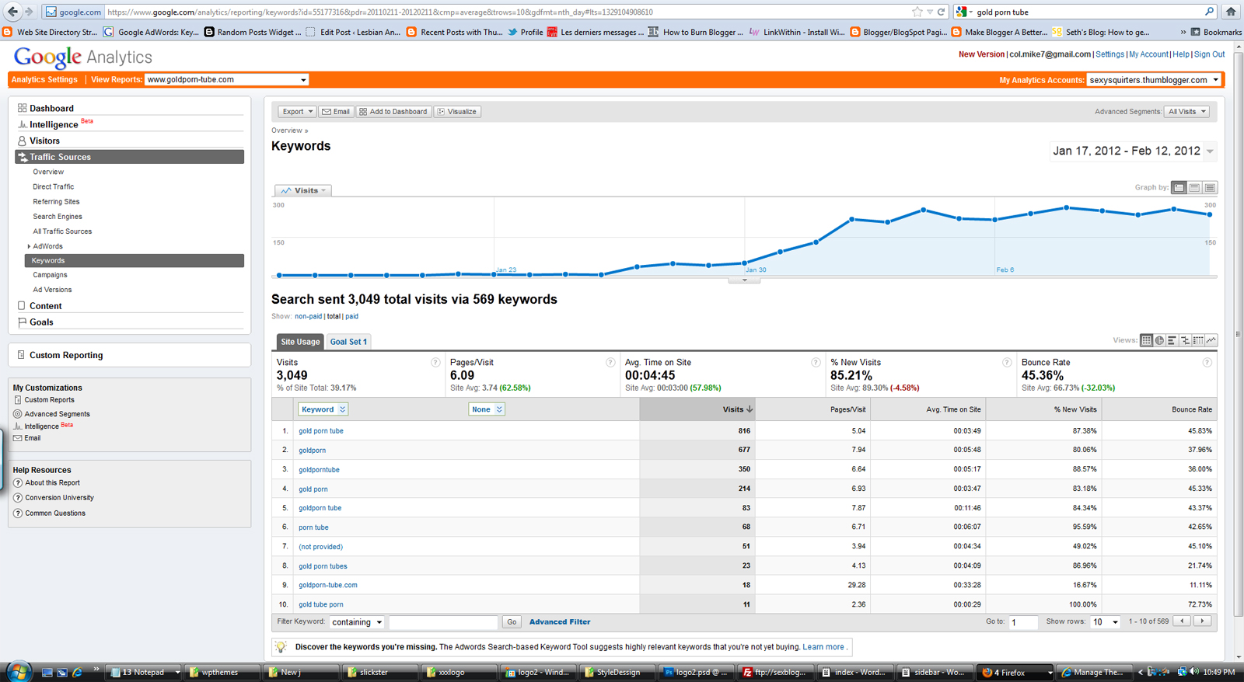Open the Sign Out link
Screen dimensions: 1244x682
pyautogui.click(x=1209, y=54)
